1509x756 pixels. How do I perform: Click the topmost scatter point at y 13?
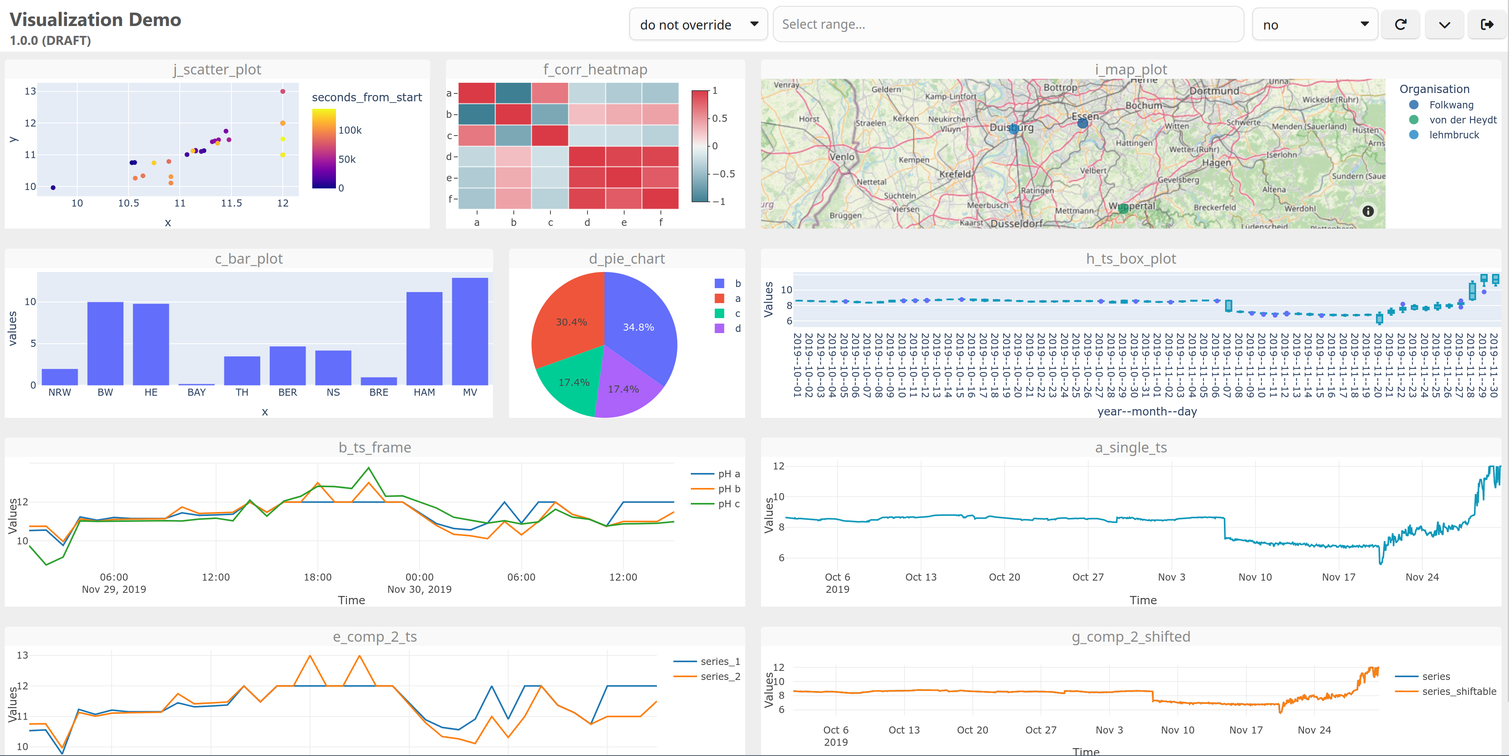pyautogui.click(x=282, y=91)
